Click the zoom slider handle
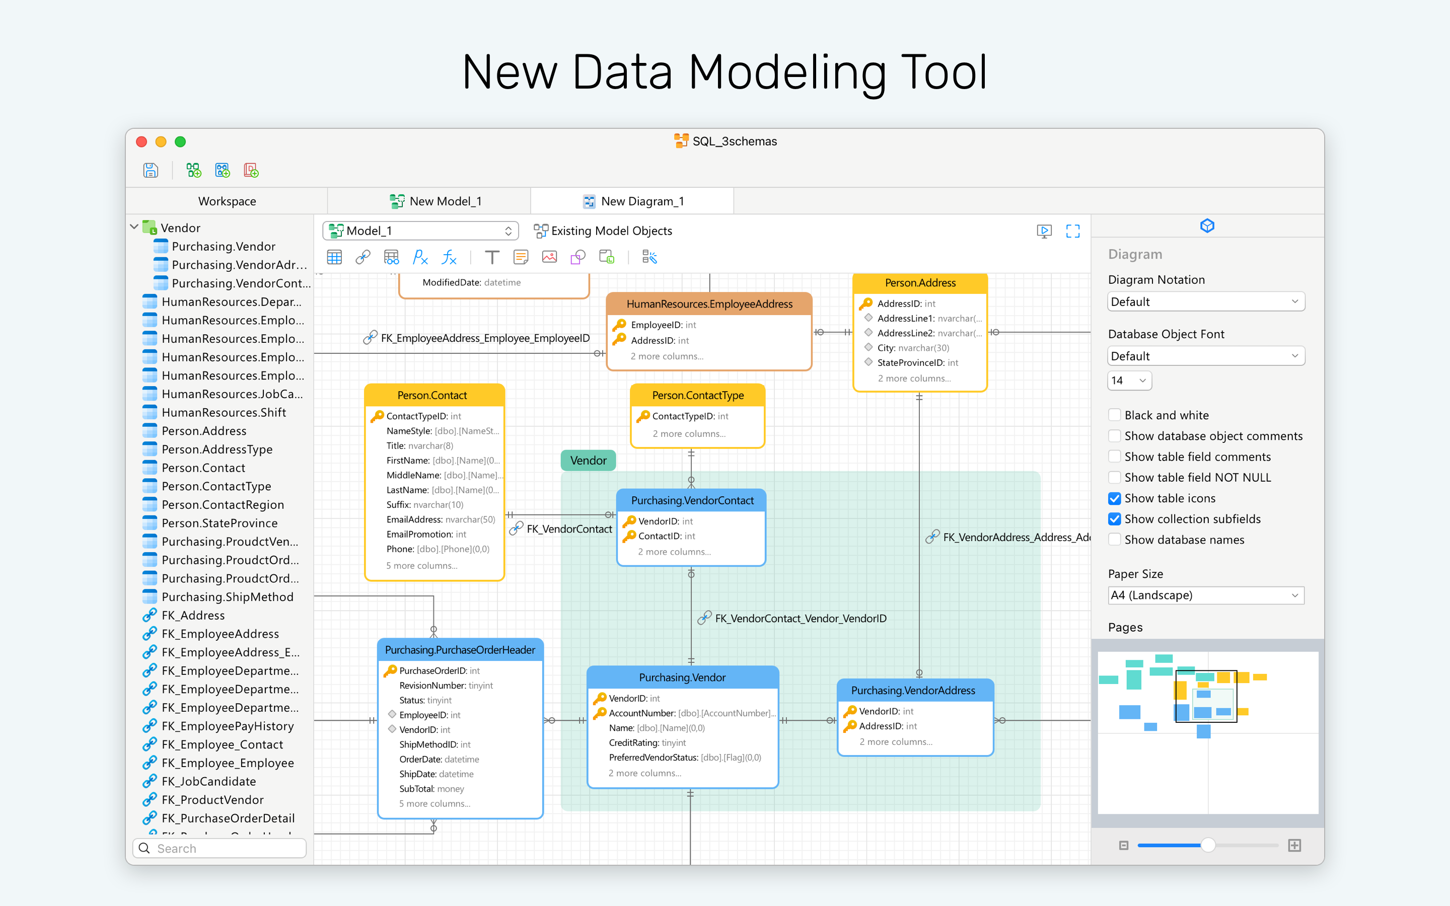Screen dimensions: 1450x906 [1208, 845]
